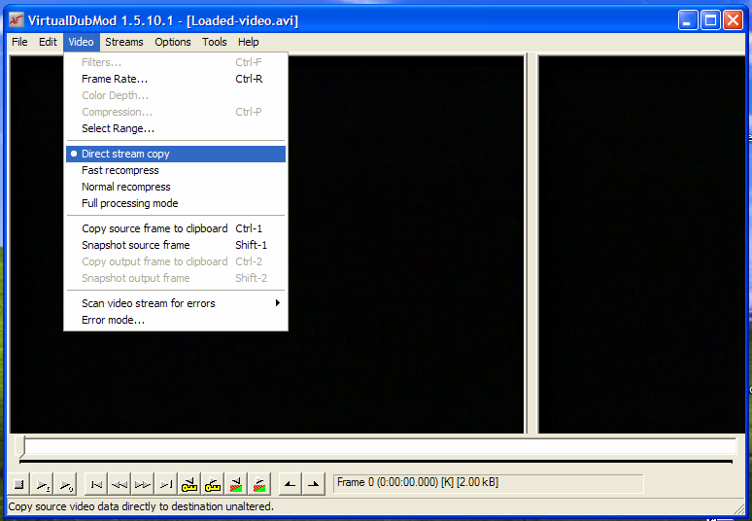Seek to the previous scene change
The width and height of the screenshot is (752, 521).
click(236, 484)
